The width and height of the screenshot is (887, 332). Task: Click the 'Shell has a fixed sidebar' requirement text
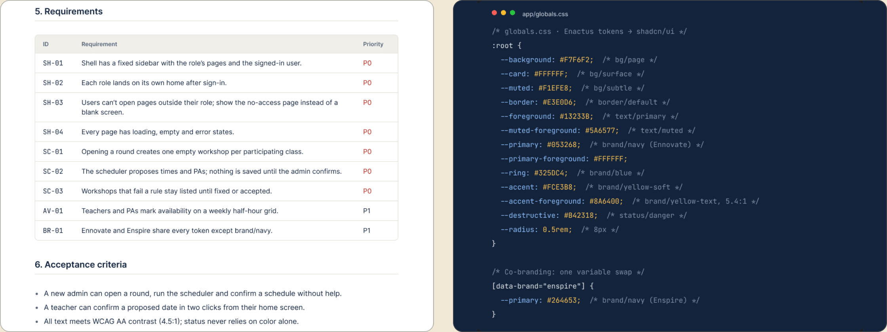(191, 63)
